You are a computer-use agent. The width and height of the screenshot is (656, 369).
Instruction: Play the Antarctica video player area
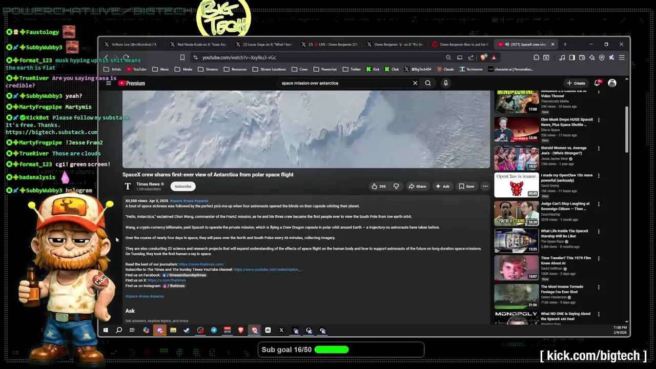[x=306, y=129]
